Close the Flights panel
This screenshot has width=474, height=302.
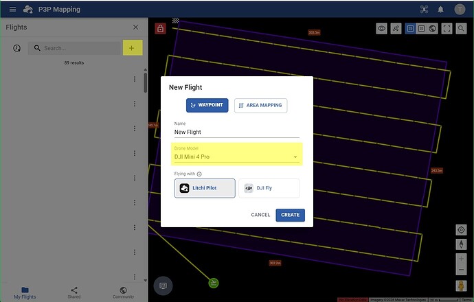click(x=136, y=27)
